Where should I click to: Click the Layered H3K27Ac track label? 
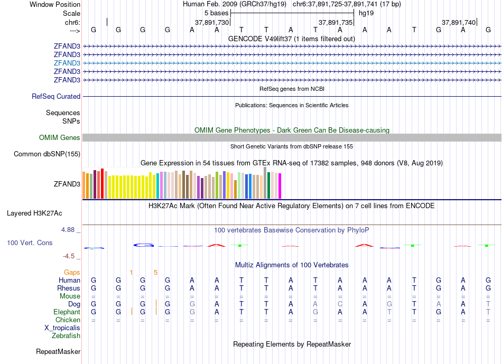[34, 213]
